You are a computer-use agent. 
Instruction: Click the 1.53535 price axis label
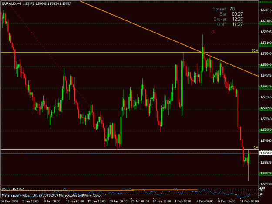[x=265, y=162]
